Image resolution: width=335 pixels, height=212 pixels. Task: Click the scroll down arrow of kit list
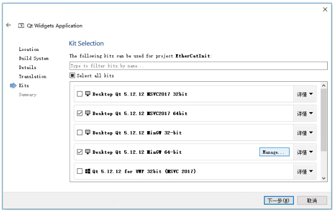pyautogui.click(x=324, y=178)
